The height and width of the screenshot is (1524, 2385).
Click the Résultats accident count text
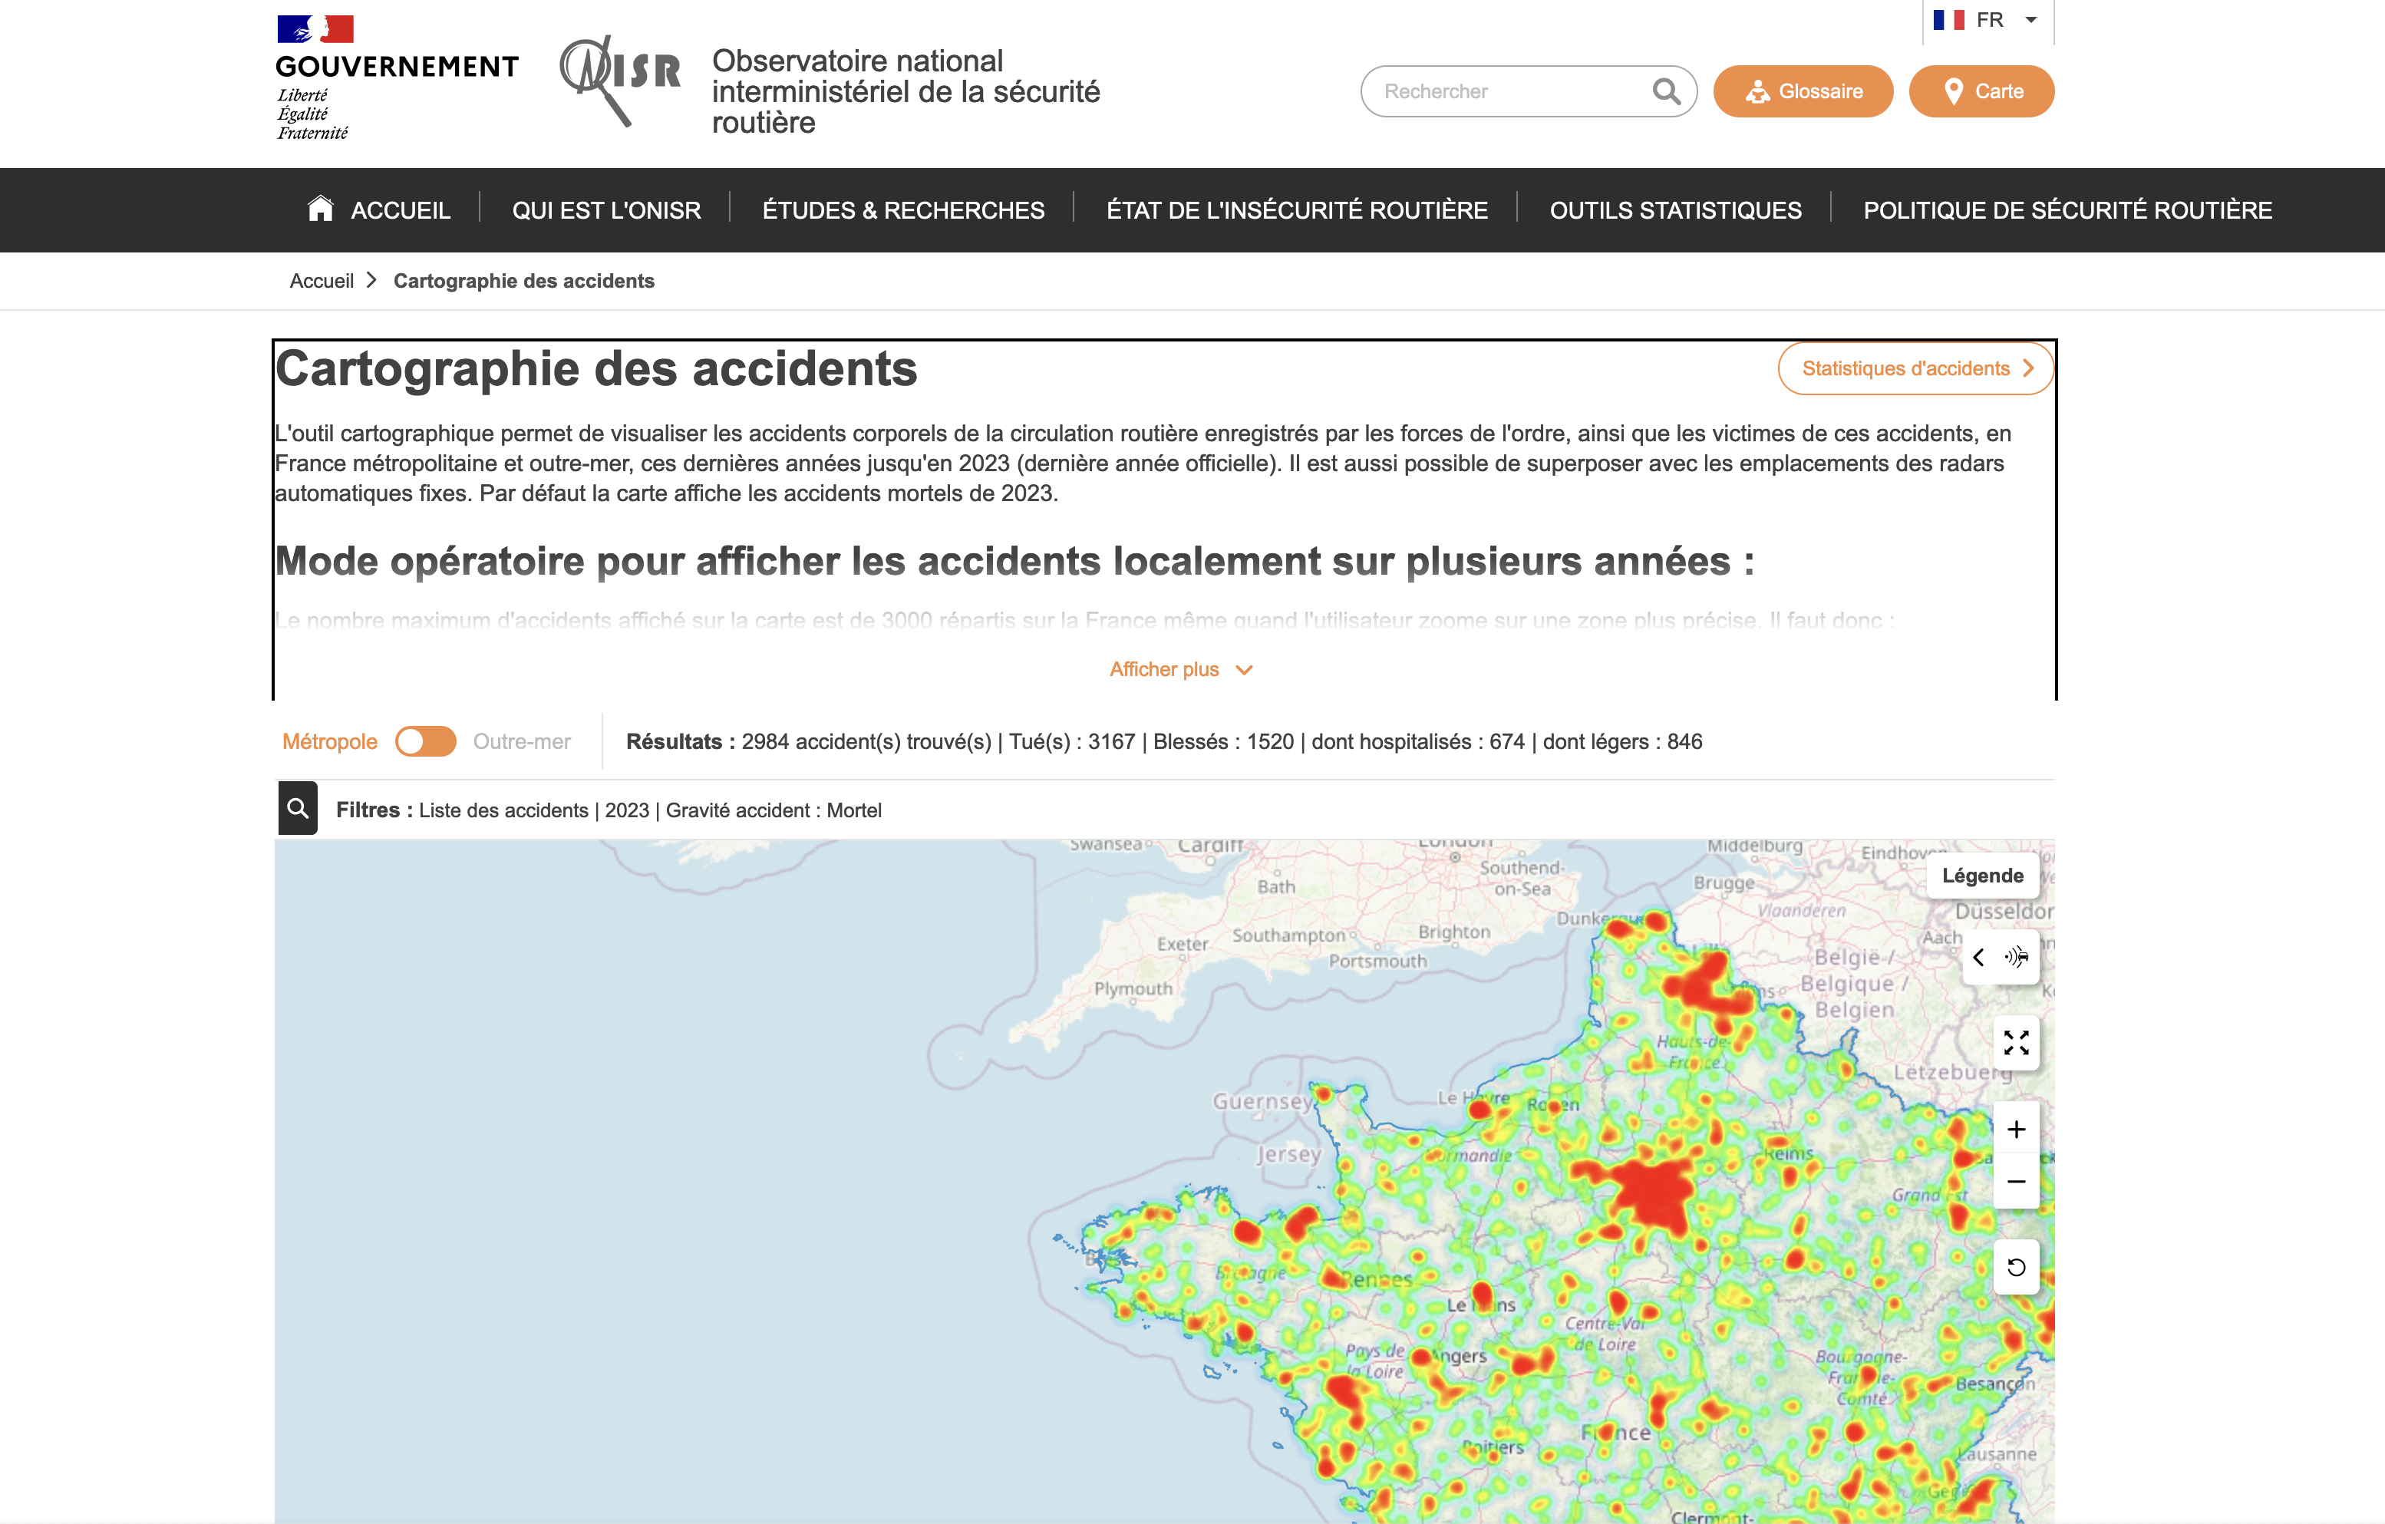1164,742
